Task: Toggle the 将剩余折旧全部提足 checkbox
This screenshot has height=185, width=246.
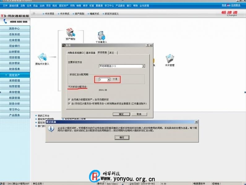Action: click(69, 104)
